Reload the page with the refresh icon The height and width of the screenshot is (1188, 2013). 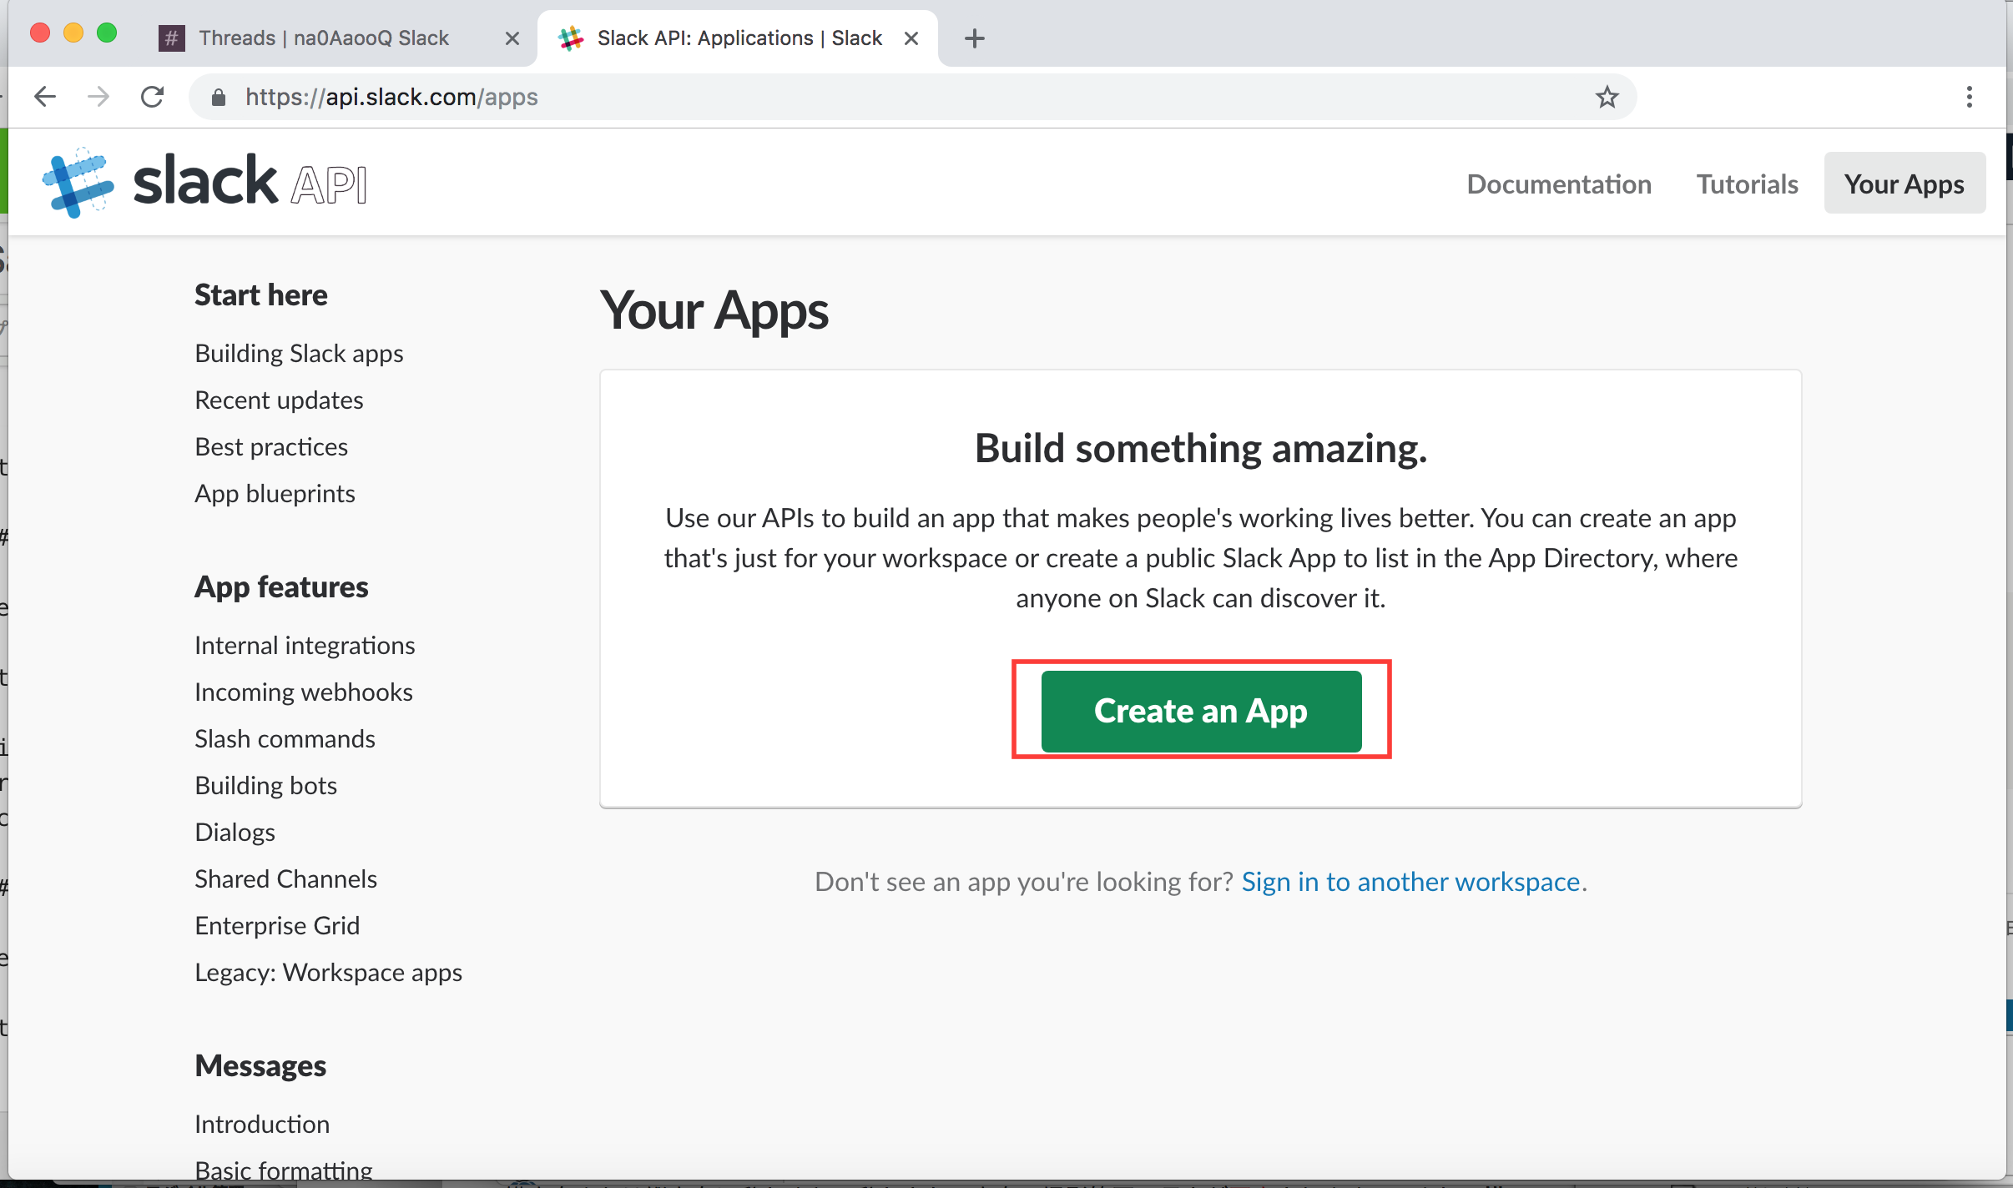[x=152, y=97]
